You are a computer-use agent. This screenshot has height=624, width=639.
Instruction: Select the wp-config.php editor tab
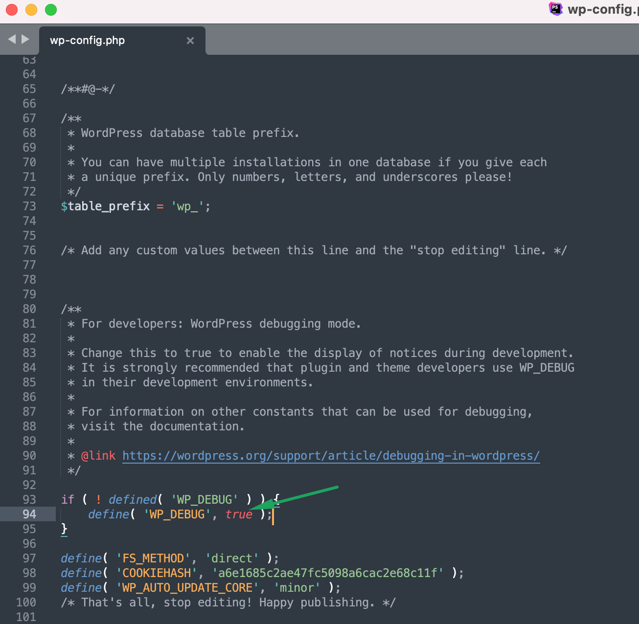122,41
